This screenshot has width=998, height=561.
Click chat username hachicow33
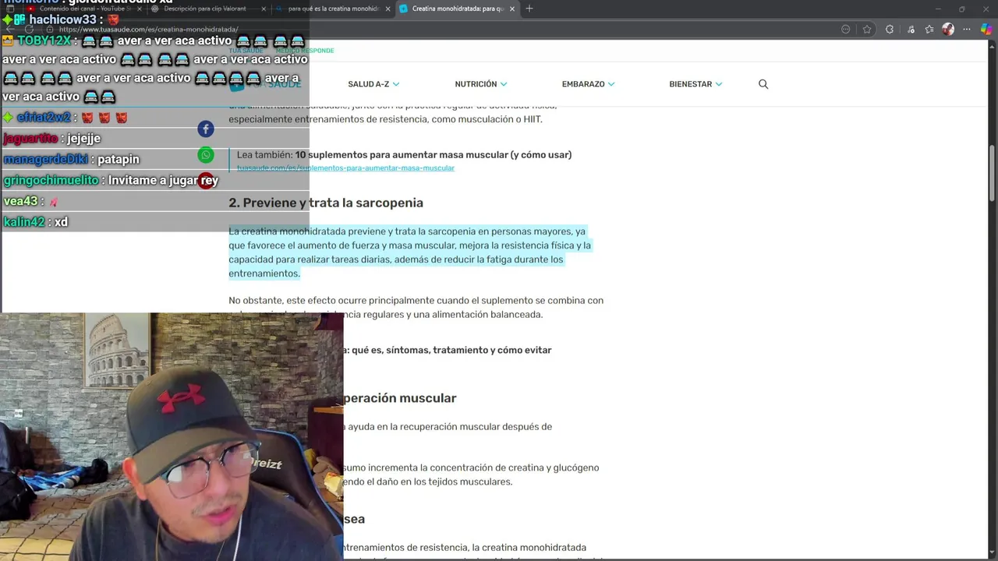pos(62,19)
